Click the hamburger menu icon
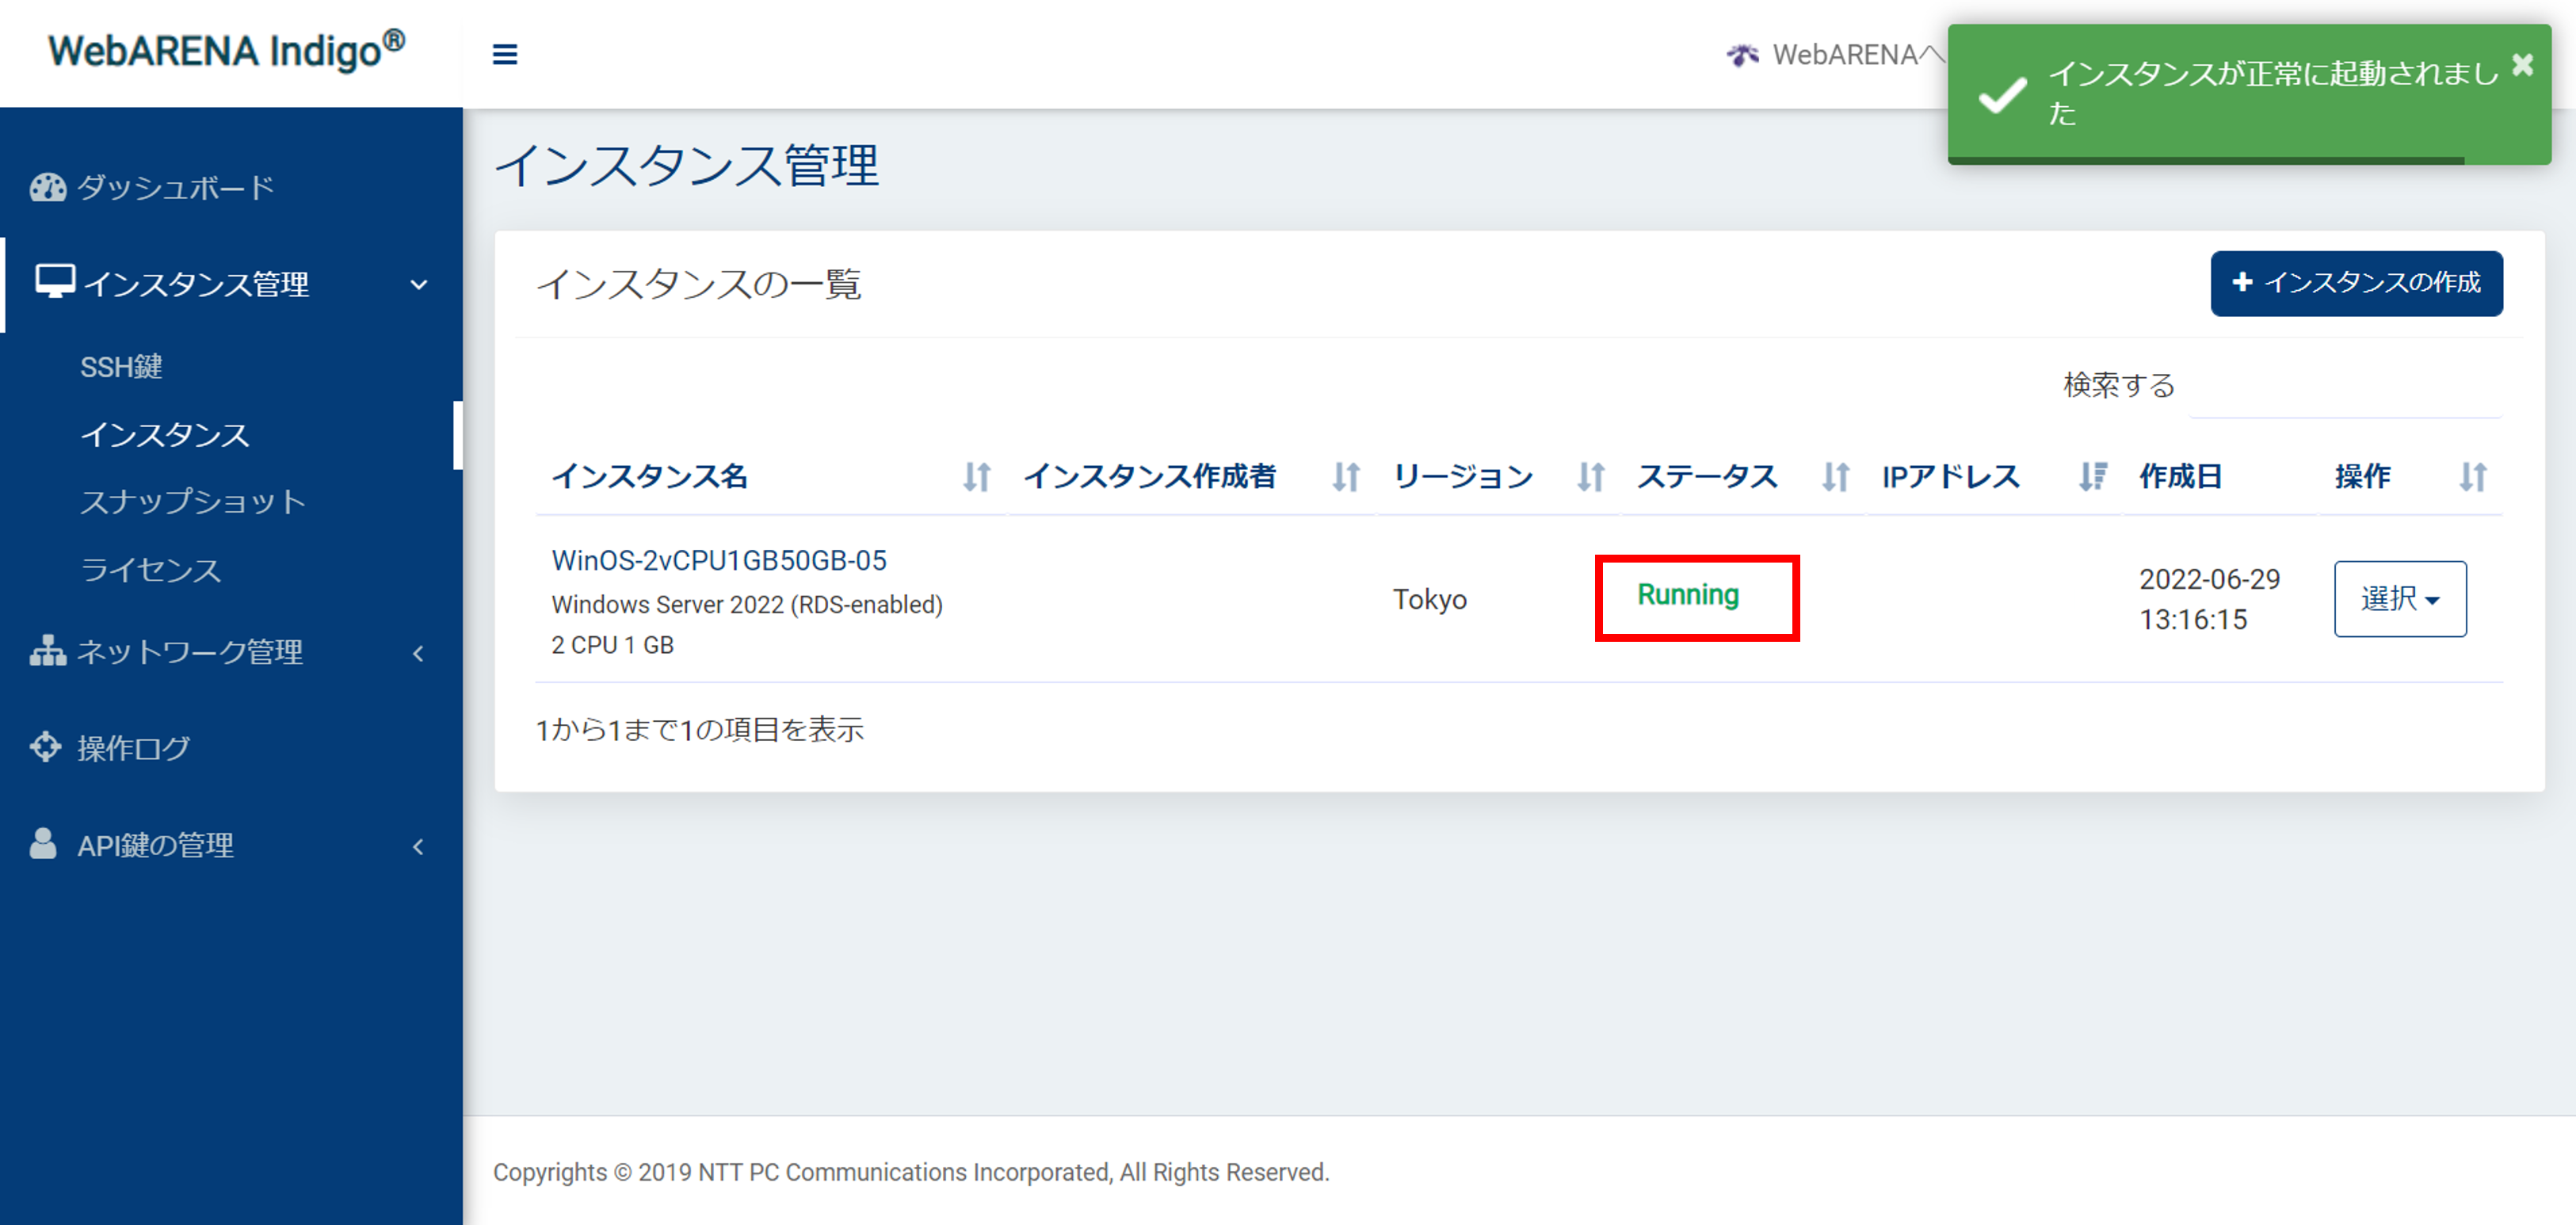Viewport: 2576px width, 1225px height. pyautogui.click(x=505, y=54)
